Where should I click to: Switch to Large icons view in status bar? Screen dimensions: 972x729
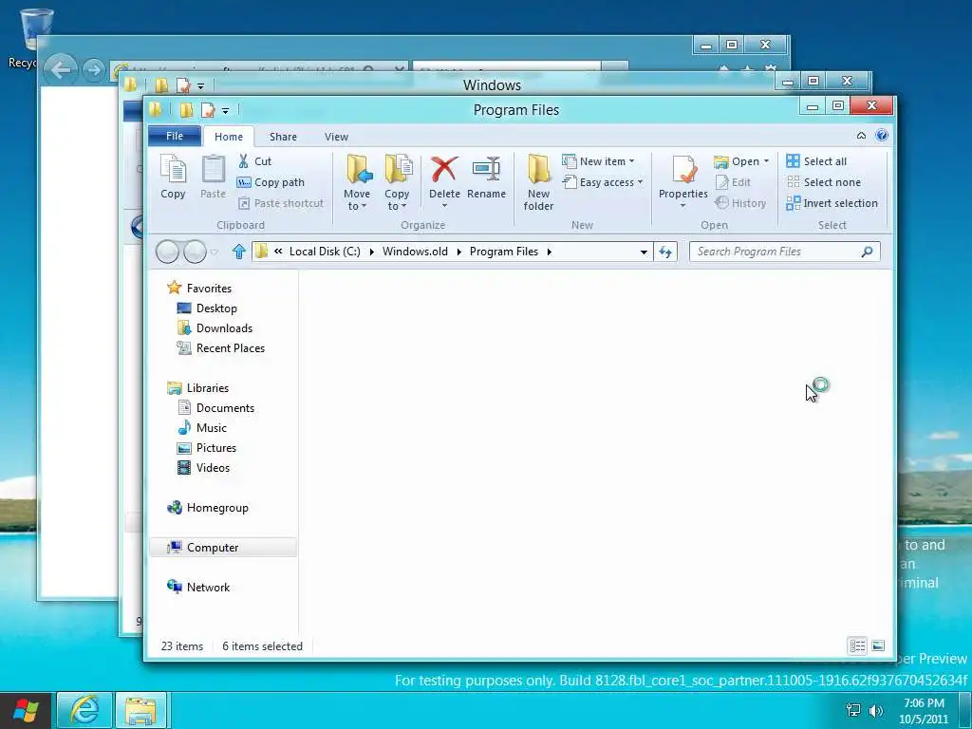[878, 645]
